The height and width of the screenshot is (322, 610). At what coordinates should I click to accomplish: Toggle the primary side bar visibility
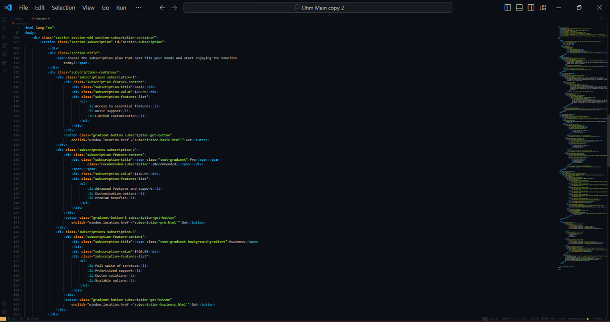508,8
